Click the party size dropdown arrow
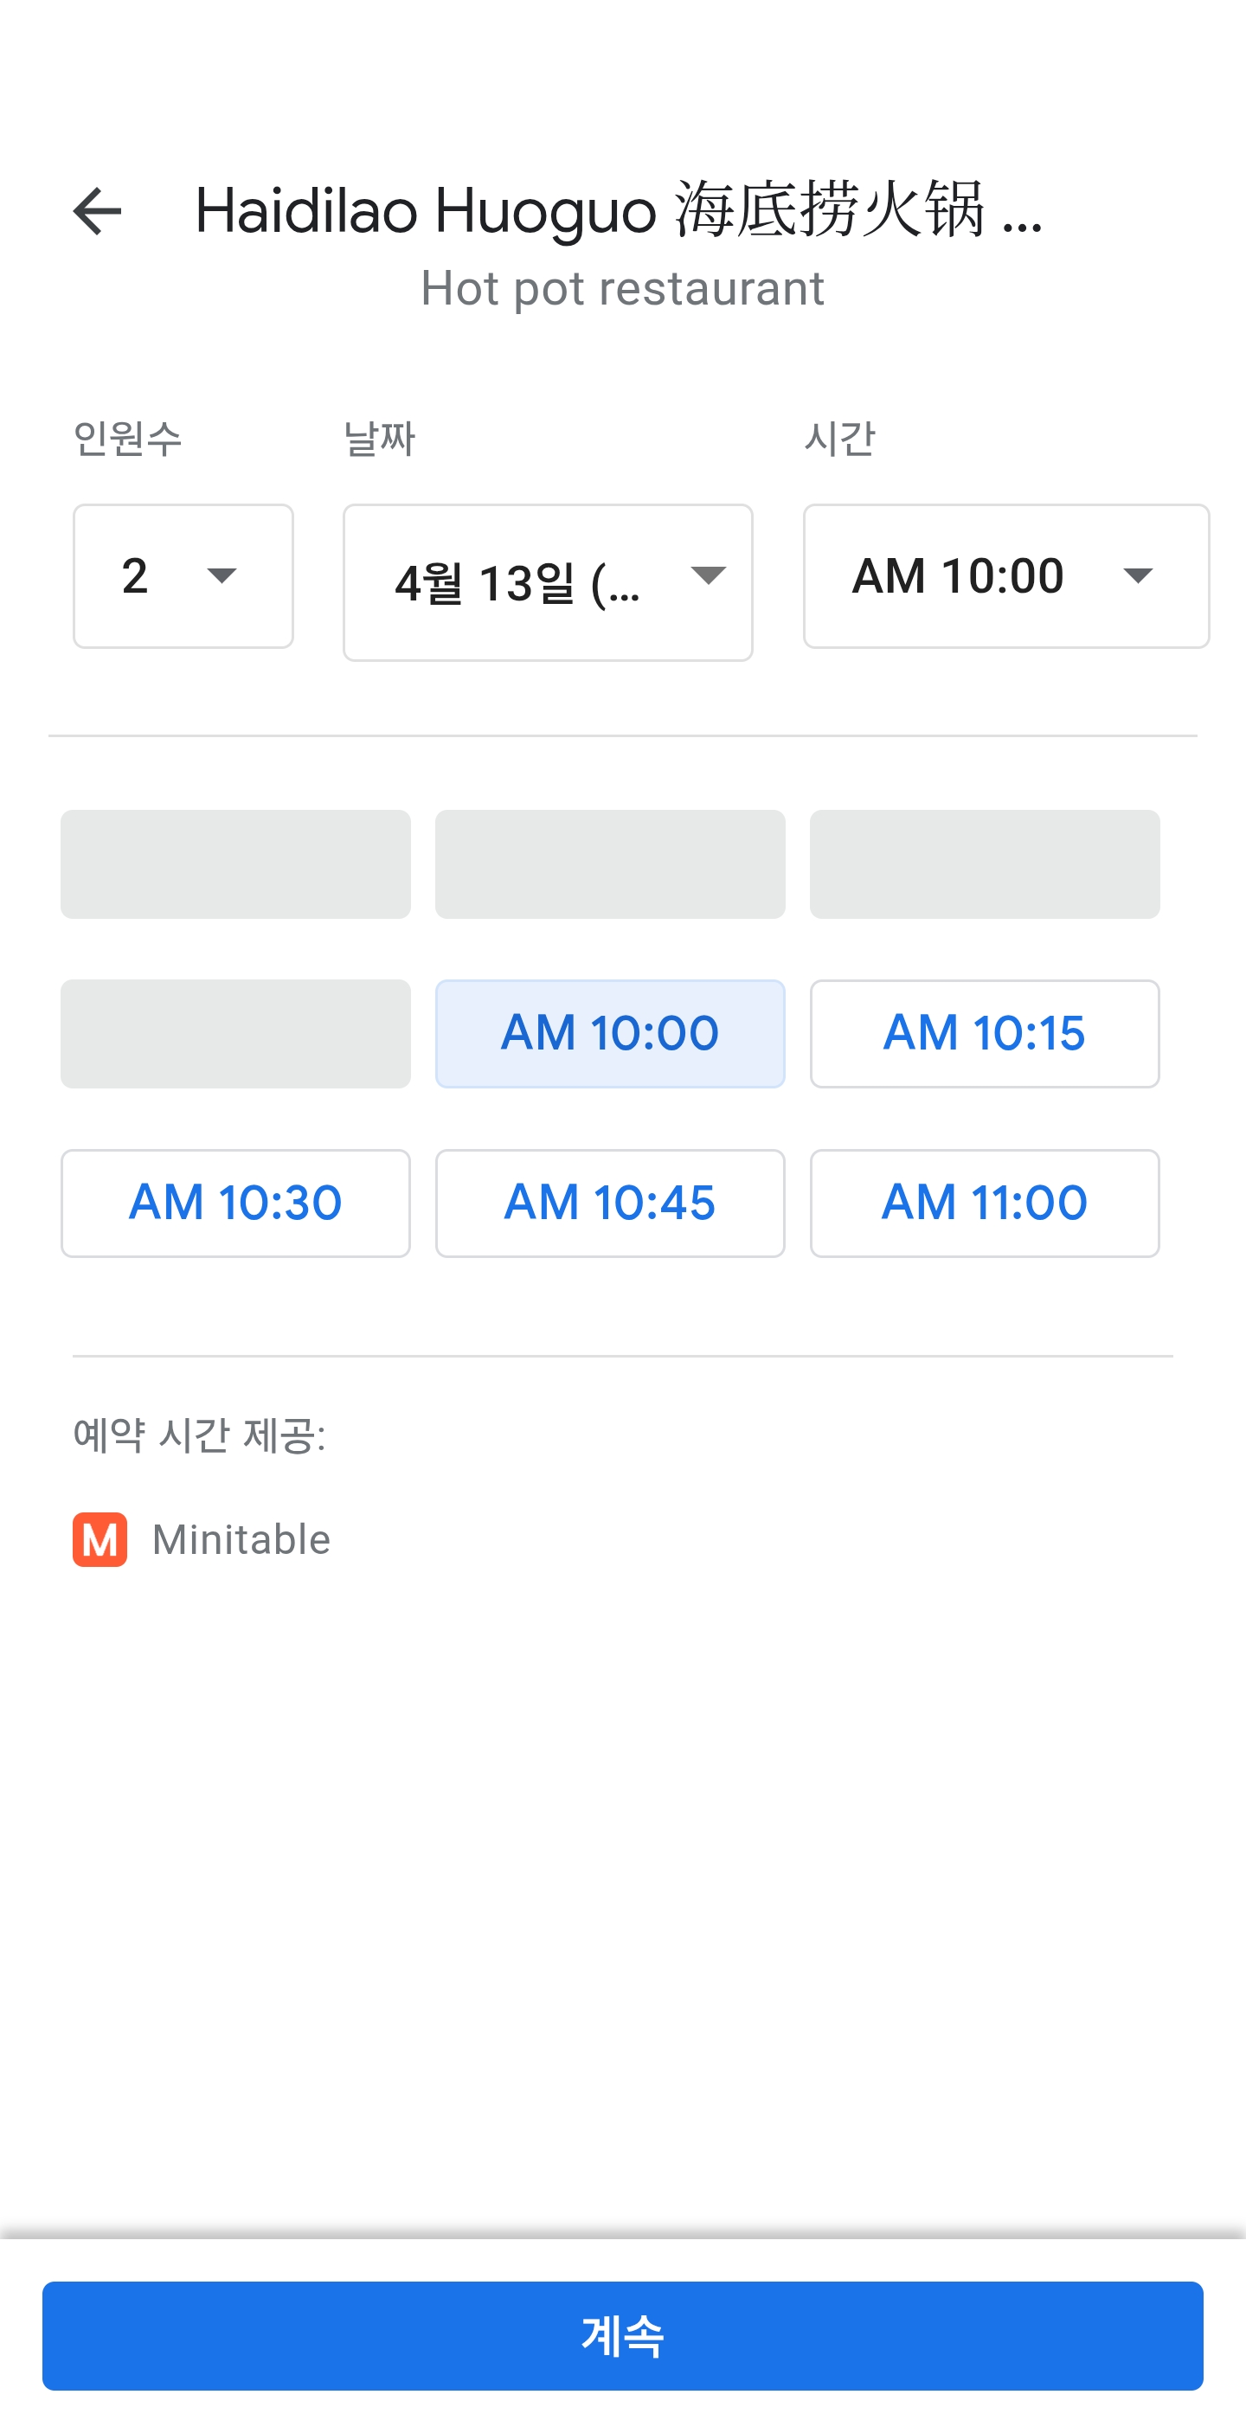 pyautogui.click(x=222, y=576)
